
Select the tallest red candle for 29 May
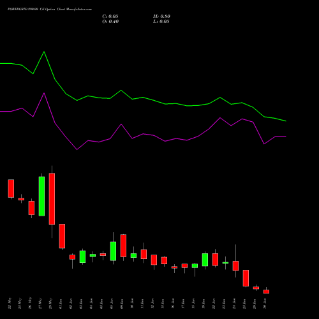click(x=52, y=198)
